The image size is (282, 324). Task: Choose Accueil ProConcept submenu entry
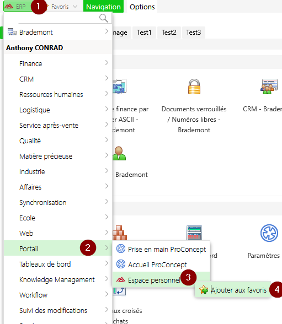(x=161, y=264)
